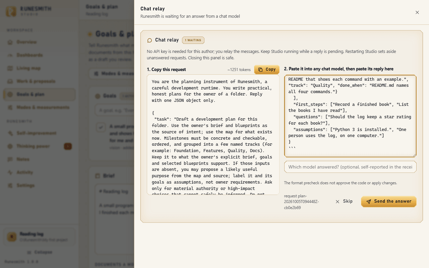Collapse the sidebar
429x268 pixels.
click(39, 252)
